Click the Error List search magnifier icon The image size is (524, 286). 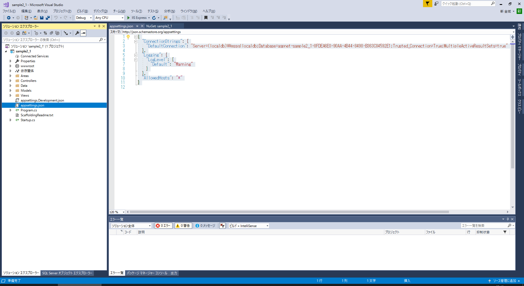(x=509, y=226)
